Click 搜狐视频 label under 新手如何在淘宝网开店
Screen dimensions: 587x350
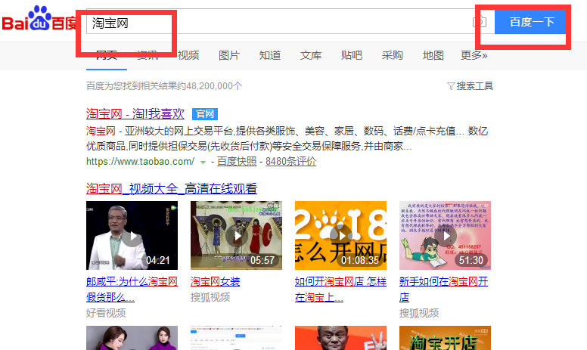[419, 313]
